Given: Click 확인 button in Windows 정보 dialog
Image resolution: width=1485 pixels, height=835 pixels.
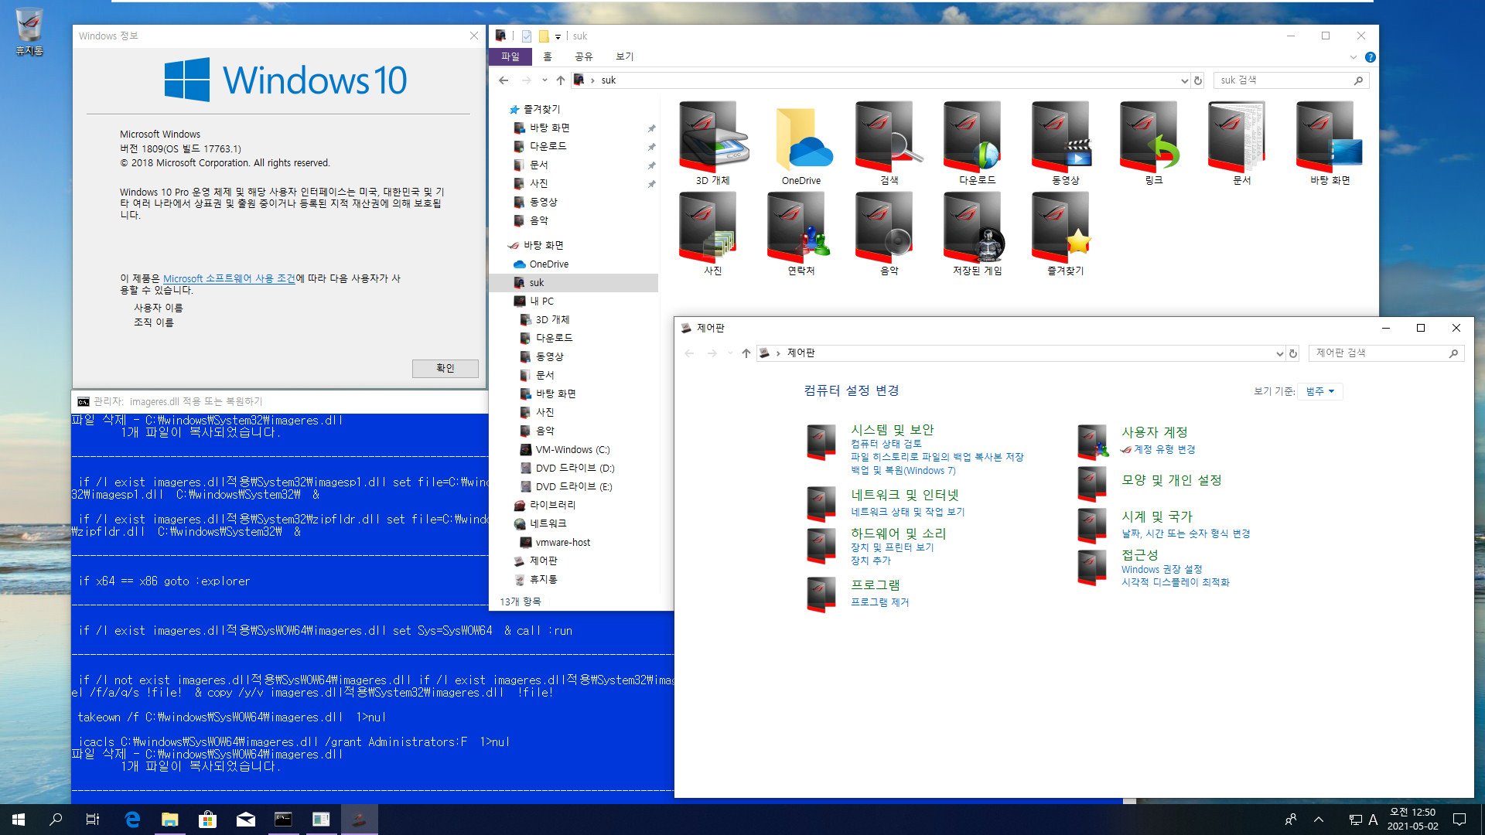Looking at the screenshot, I should point(444,368).
